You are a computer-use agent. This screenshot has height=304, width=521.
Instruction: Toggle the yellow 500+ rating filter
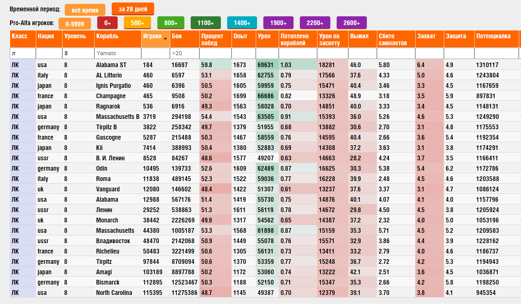(137, 23)
